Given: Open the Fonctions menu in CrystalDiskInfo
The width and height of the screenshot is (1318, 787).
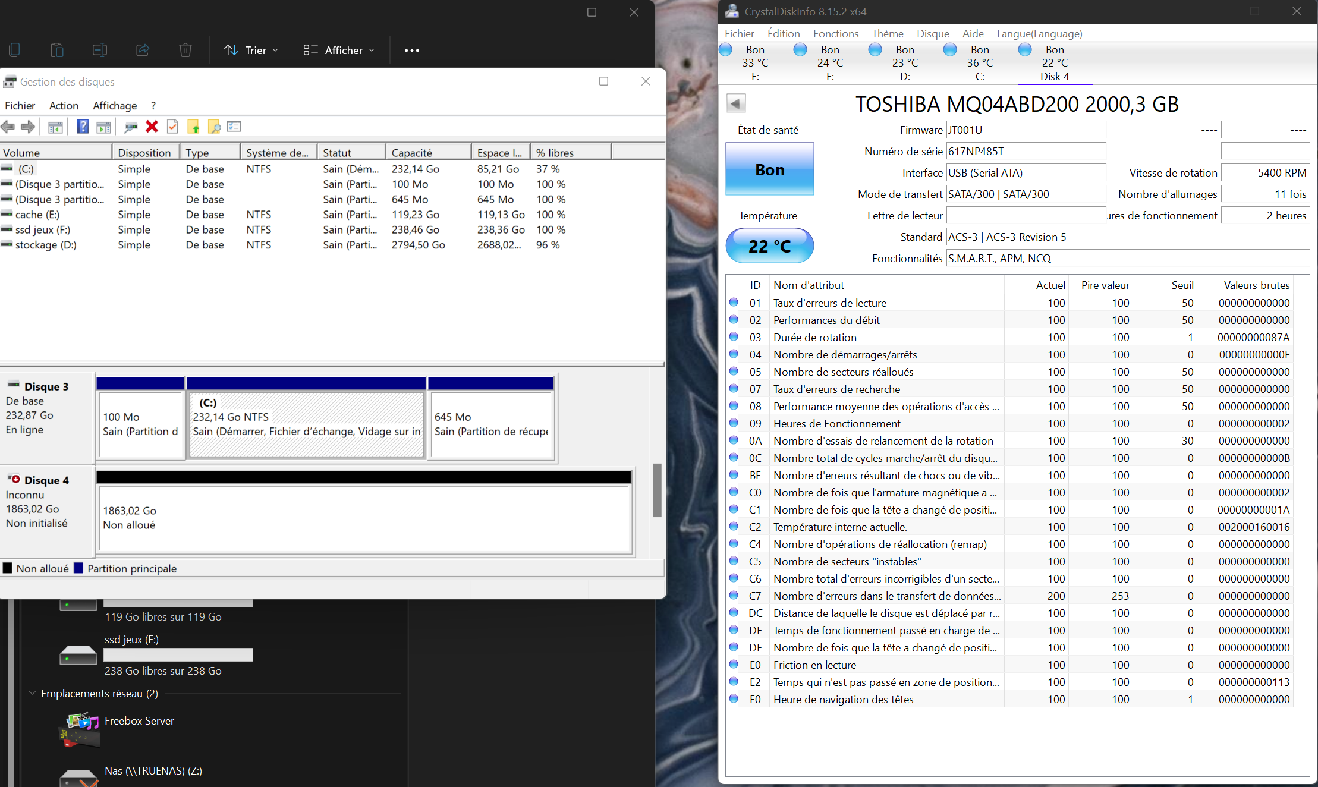Looking at the screenshot, I should pyautogui.click(x=835, y=34).
